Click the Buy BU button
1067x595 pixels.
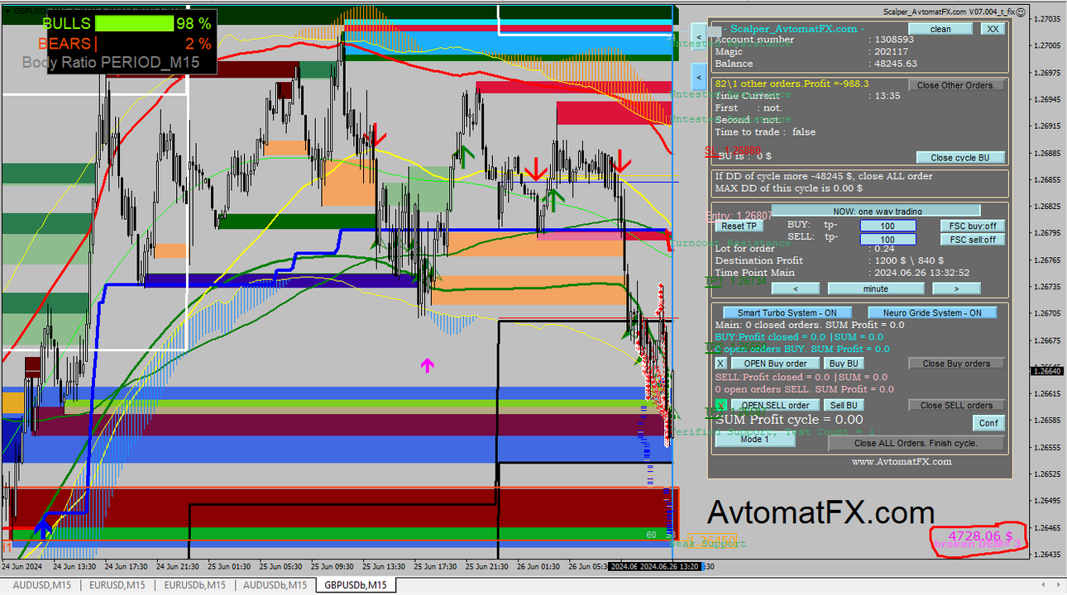coord(844,363)
